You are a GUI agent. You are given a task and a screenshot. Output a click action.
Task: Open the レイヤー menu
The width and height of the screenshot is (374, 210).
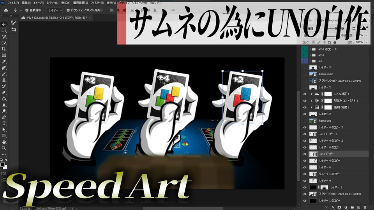[53, 3]
